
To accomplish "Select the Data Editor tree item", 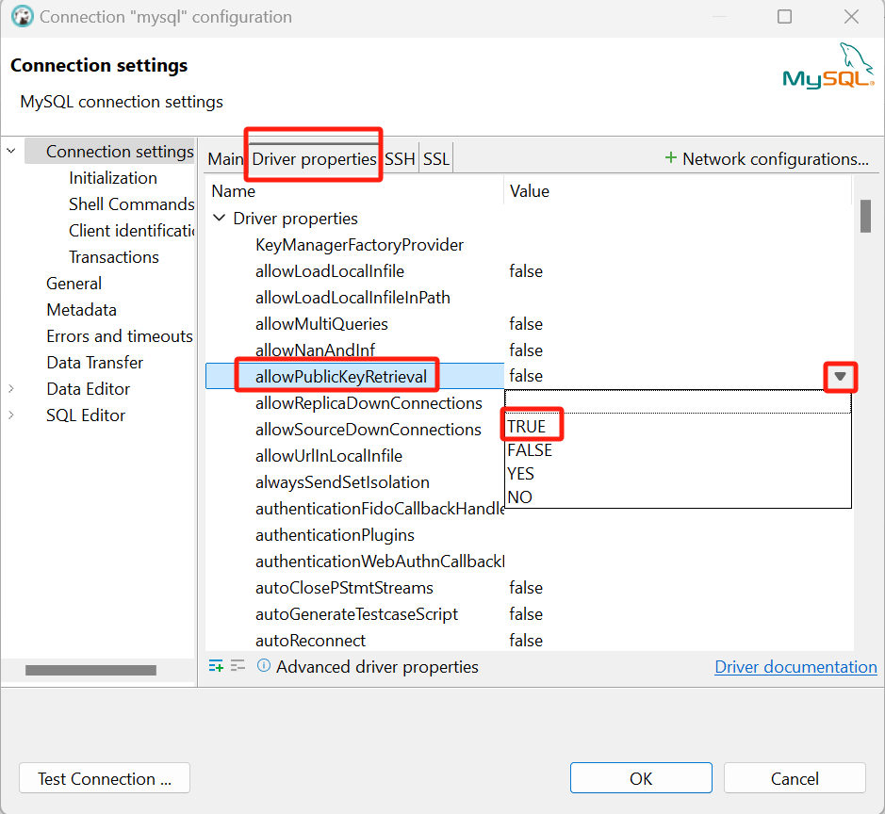I will point(88,389).
